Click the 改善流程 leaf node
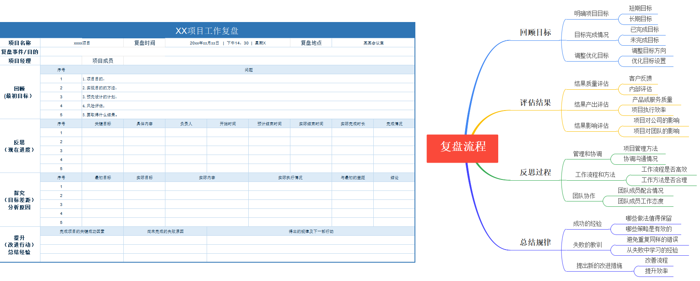 point(656,260)
